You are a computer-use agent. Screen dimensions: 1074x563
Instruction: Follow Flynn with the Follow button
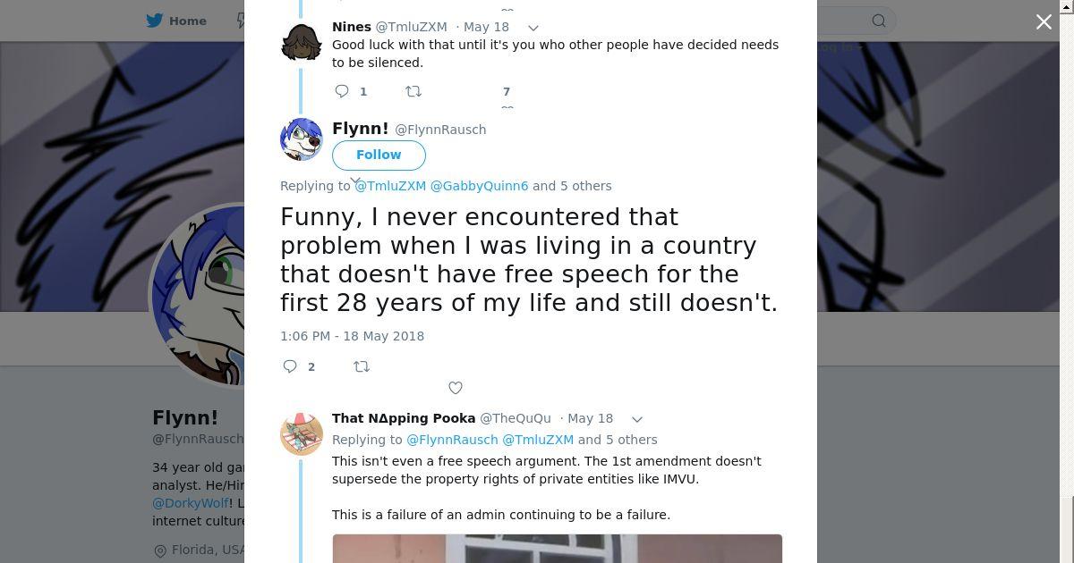(379, 155)
